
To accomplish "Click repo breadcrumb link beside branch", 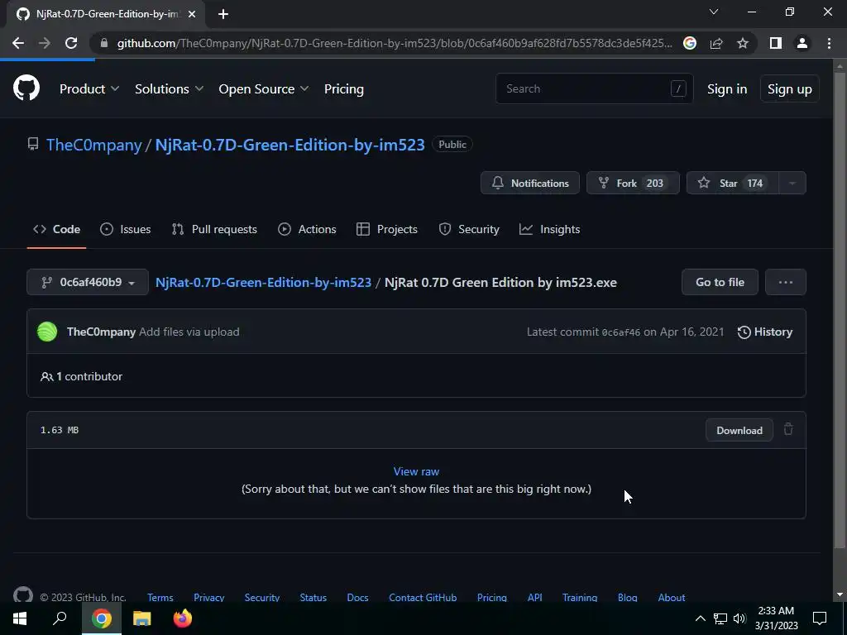I will pos(264,282).
